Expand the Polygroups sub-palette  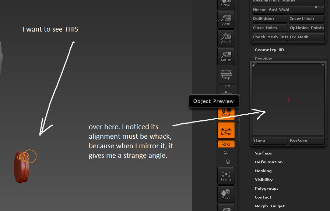point(267,188)
